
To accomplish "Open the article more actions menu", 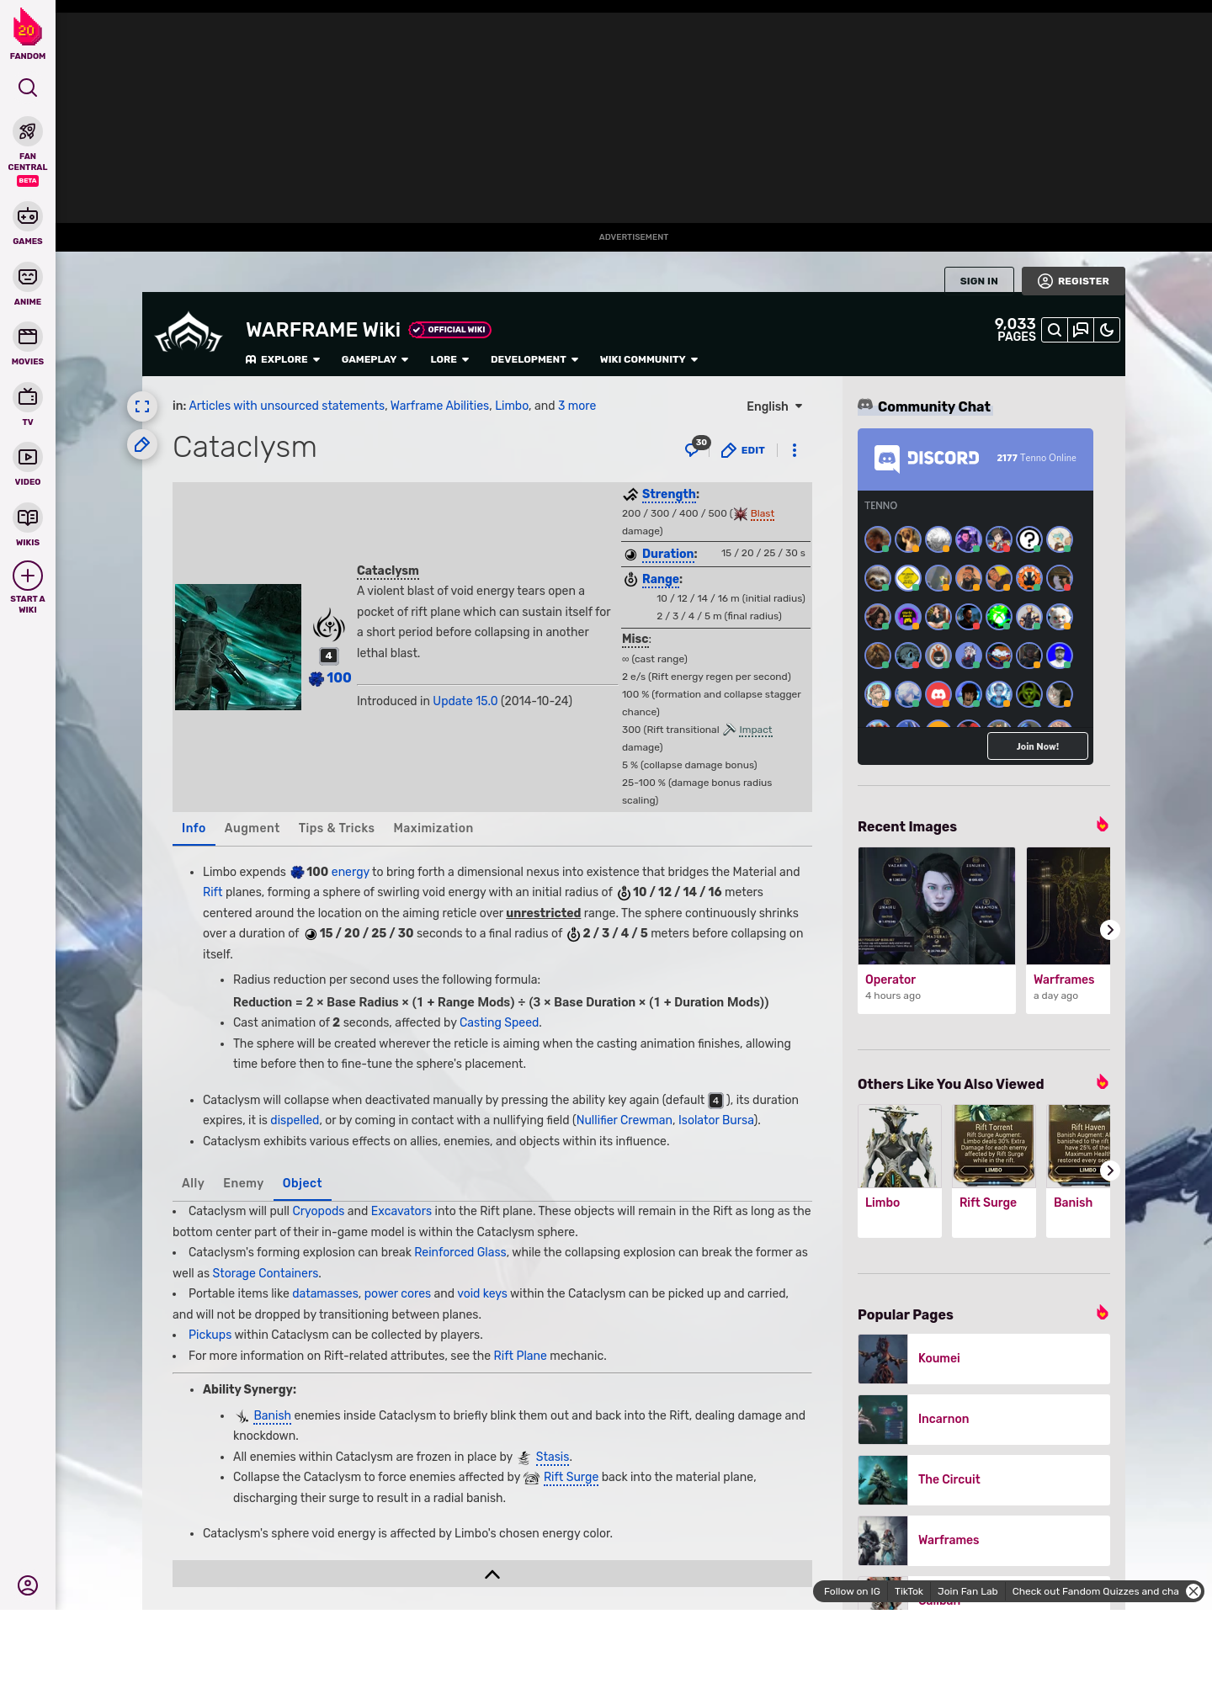I will coord(795,450).
